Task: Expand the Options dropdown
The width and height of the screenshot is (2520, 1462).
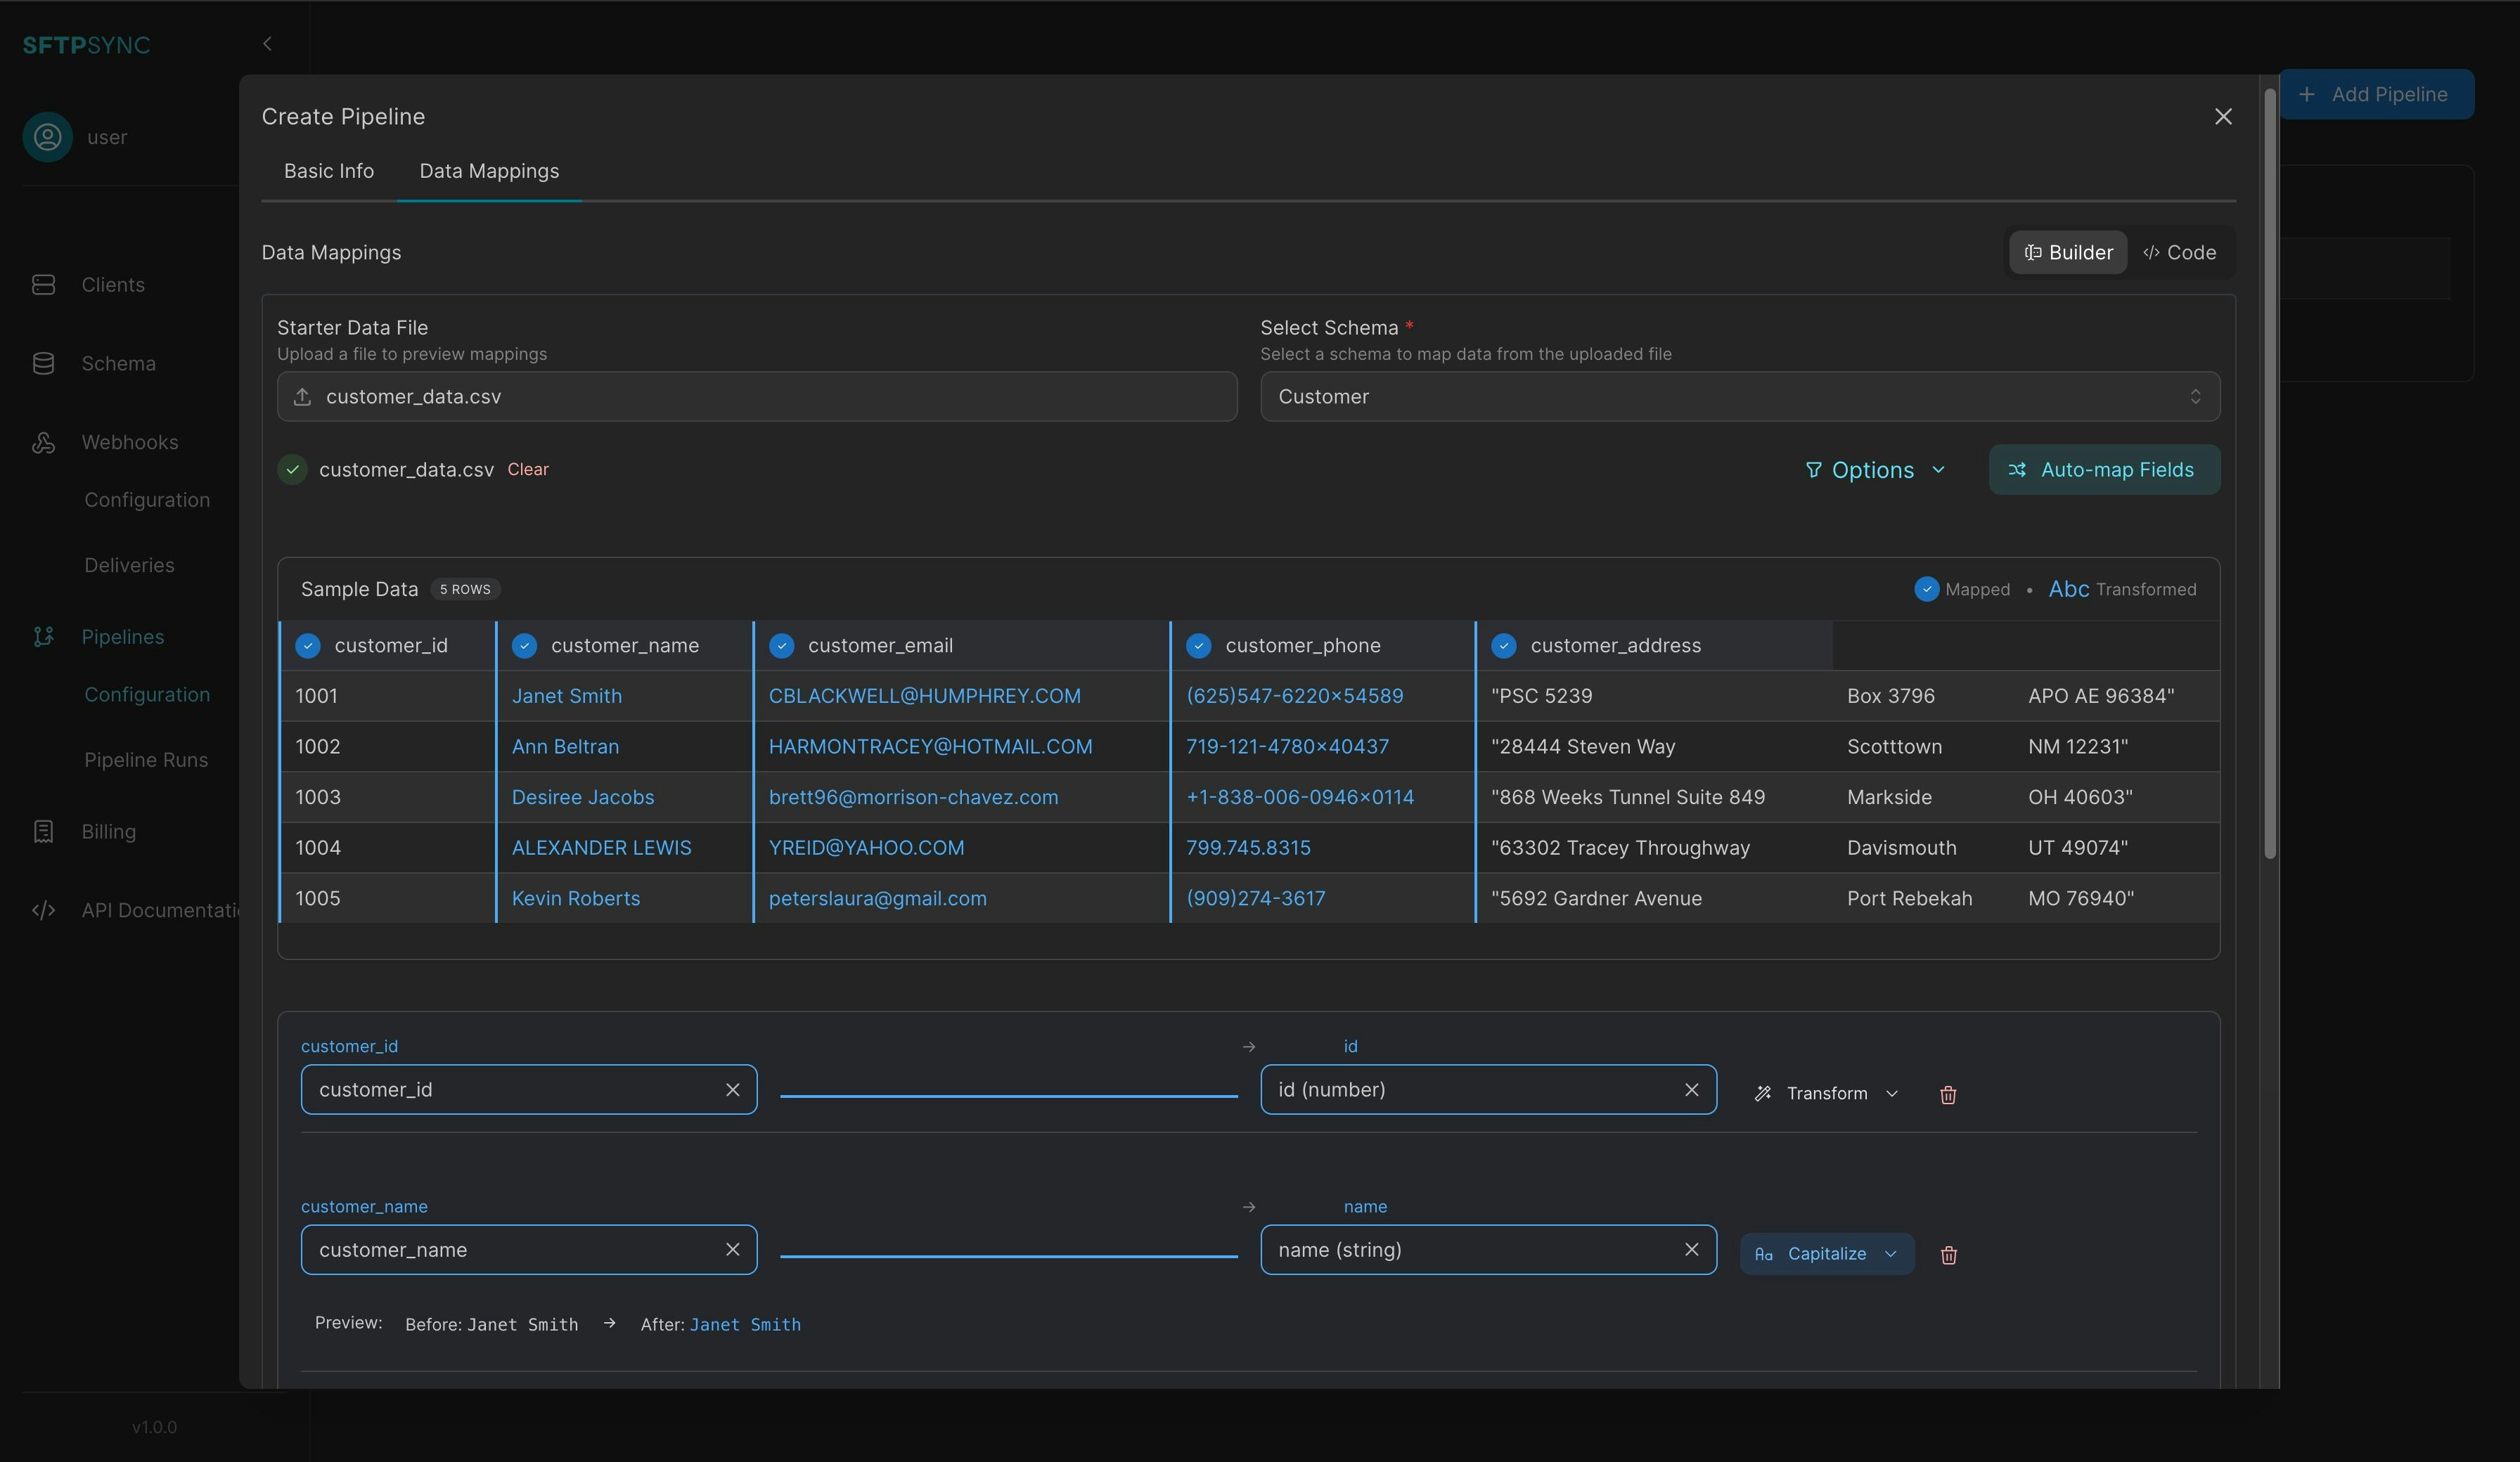Action: (1874, 470)
